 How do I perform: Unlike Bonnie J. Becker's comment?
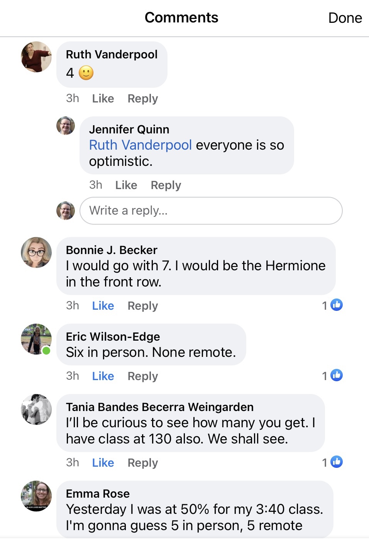[103, 306]
